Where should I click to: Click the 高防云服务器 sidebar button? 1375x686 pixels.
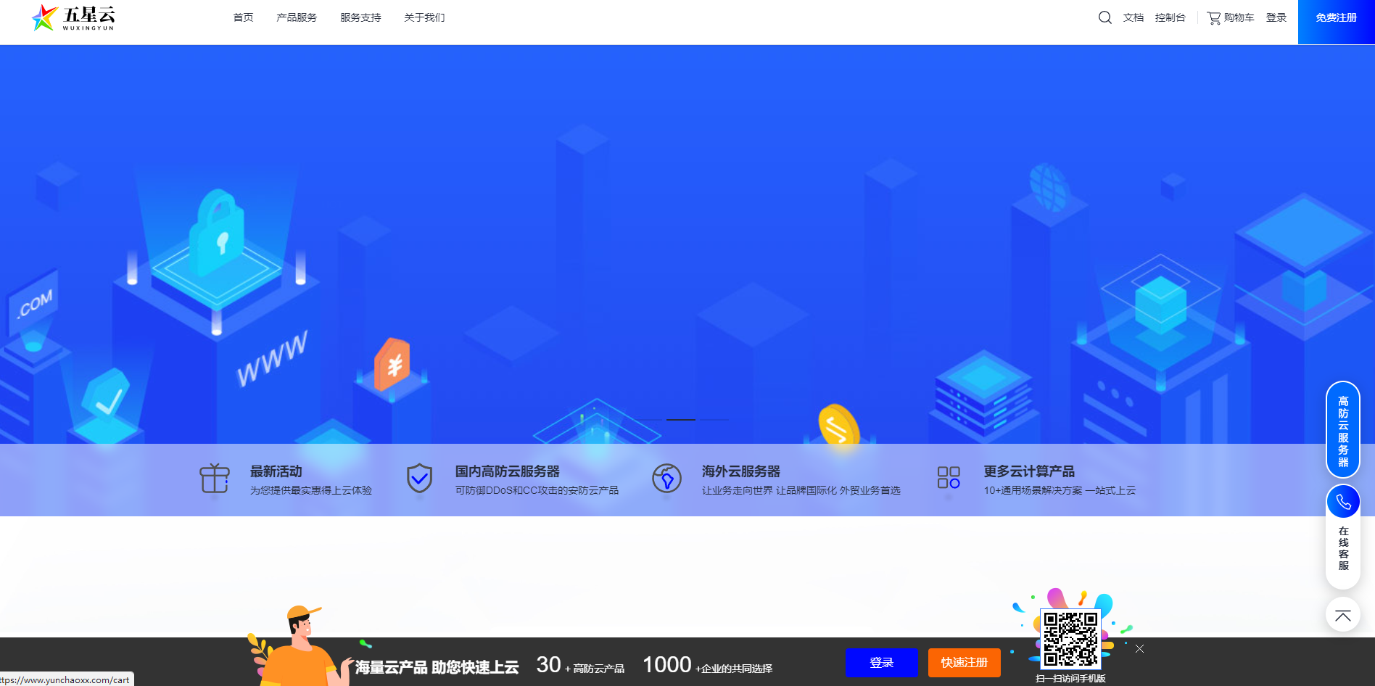(x=1343, y=430)
